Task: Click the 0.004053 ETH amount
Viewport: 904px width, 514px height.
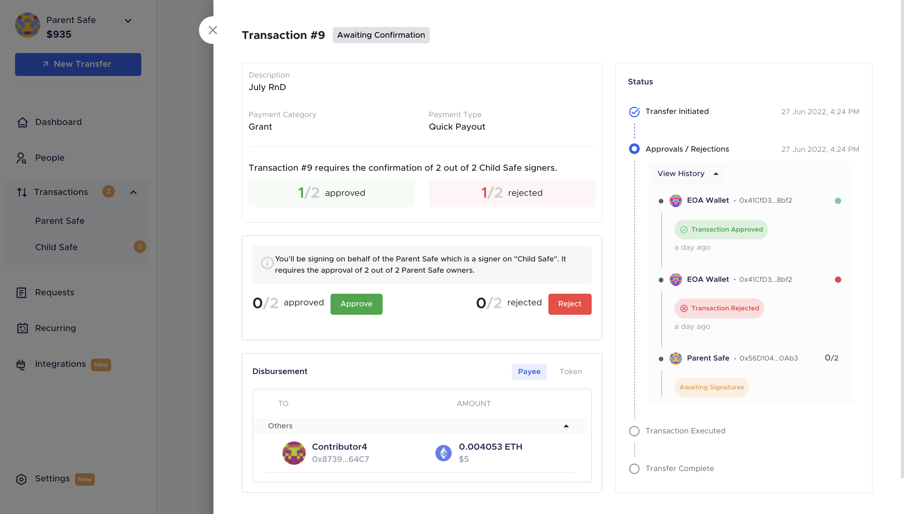Action: [x=491, y=447]
